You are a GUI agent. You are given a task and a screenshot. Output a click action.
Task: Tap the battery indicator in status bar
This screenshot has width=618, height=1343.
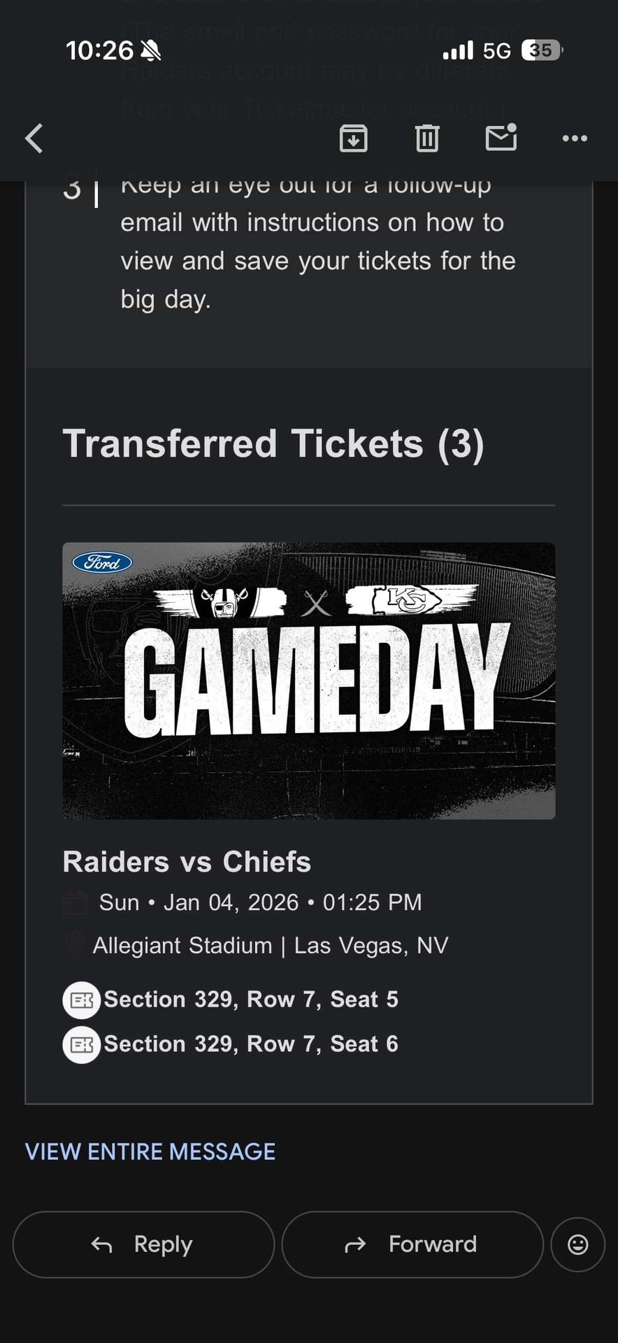point(542,50)
